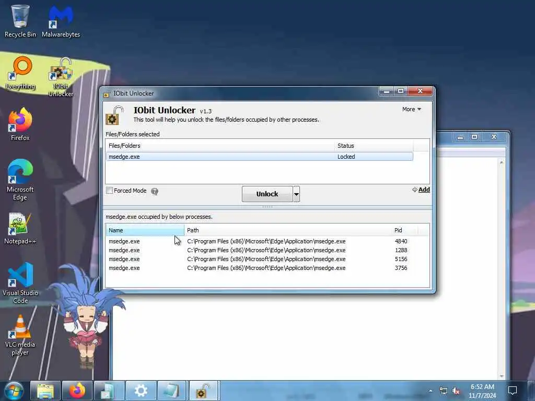Click the Add link

pos(421,190)
